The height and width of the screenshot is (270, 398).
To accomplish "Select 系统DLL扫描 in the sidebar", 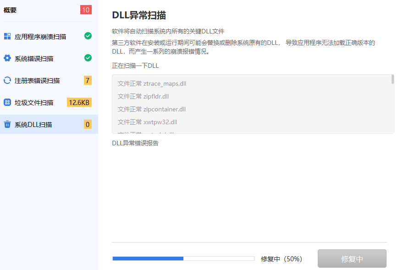I will 49,124.
